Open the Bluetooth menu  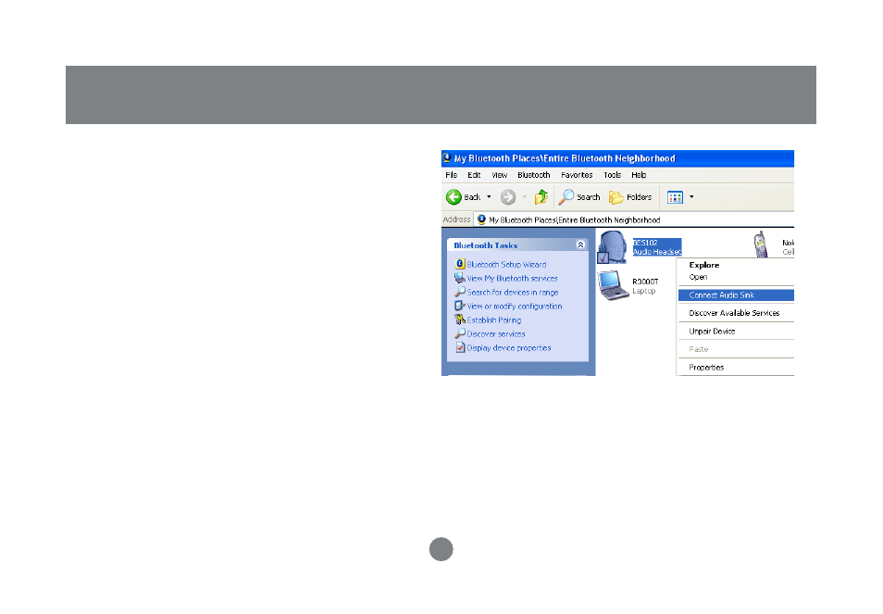click(x=534, y=175)
